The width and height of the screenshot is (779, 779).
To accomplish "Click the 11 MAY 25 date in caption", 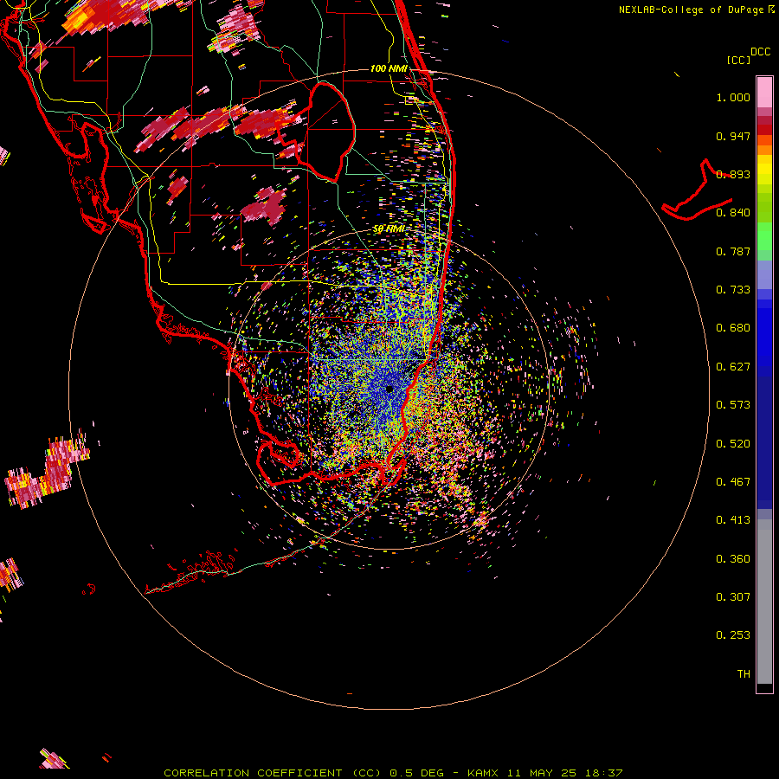I will point(542,773).
